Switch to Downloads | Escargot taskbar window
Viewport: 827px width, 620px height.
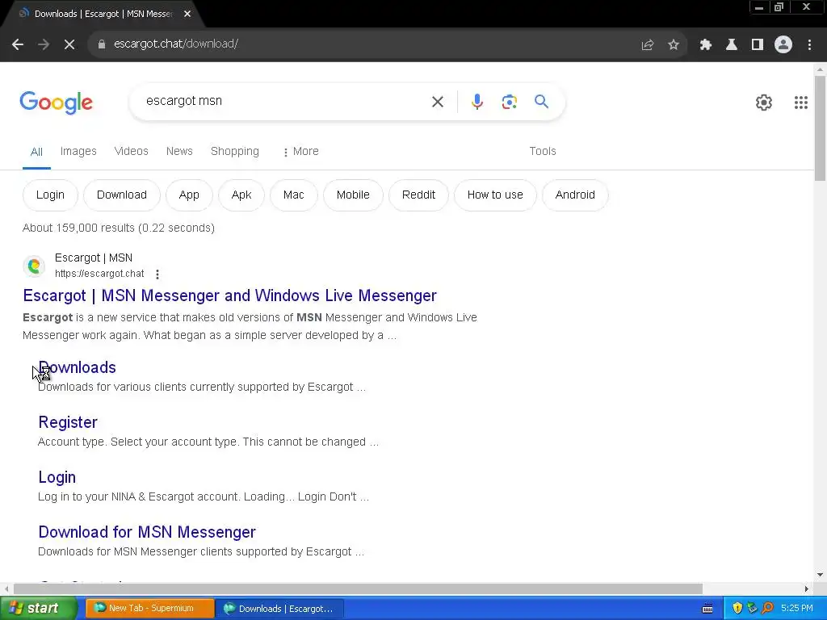point(280,609)
